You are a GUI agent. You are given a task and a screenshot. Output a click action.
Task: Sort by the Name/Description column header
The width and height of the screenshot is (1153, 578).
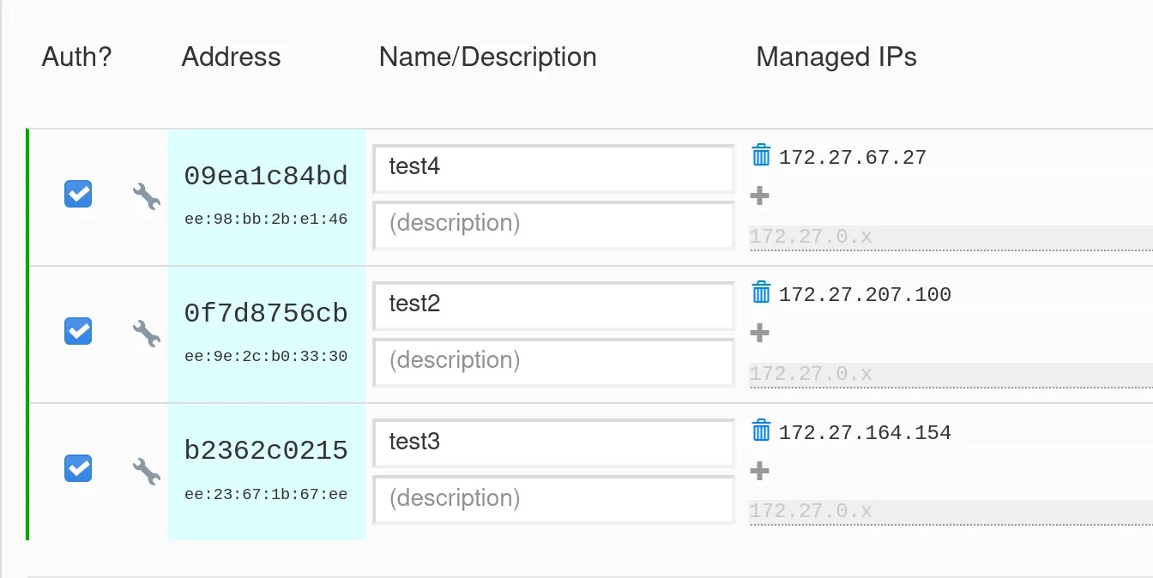click(488, 57)
